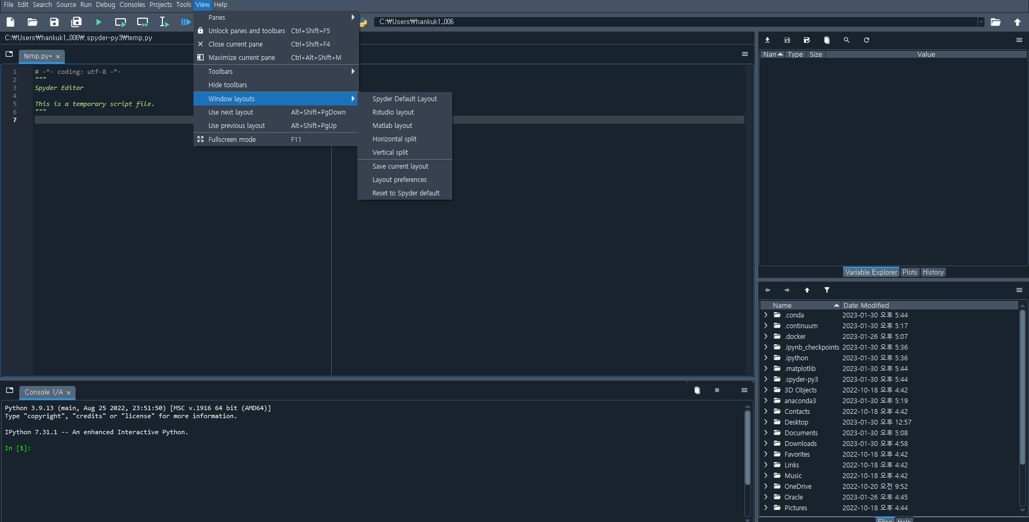The height and width of the screenshot is (522, 1029).
Task: Open console pane options hamburger menu
Action: [x=744, y=390]
